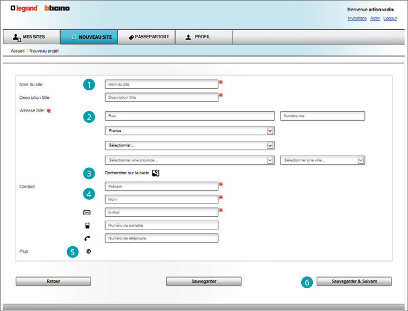This screenshot has height=311, width=408.
Task: Click the Retour button
Action: click(x=53, y=281)
